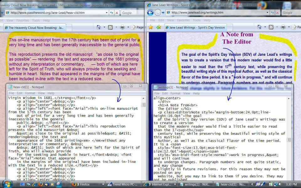Open Home dropdown in Jane Lead Writings browser
Image resolution: width=301 pixels, height=188 pixels.
point(265,27)
